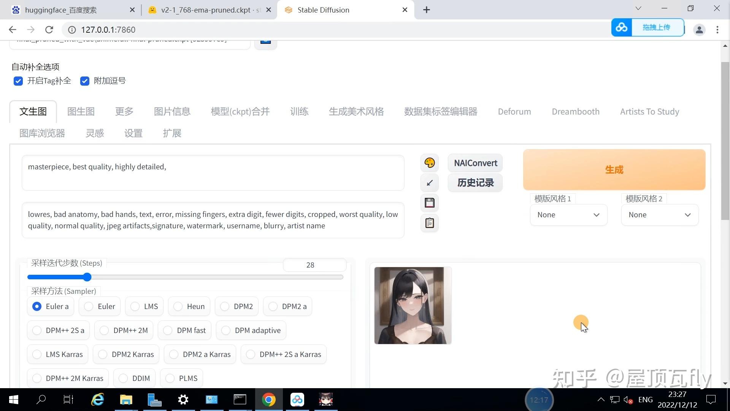The height and width of the screenshot is (411, 730).
Task: Click the negative prompt text box
Action: [x=213, y=220]
